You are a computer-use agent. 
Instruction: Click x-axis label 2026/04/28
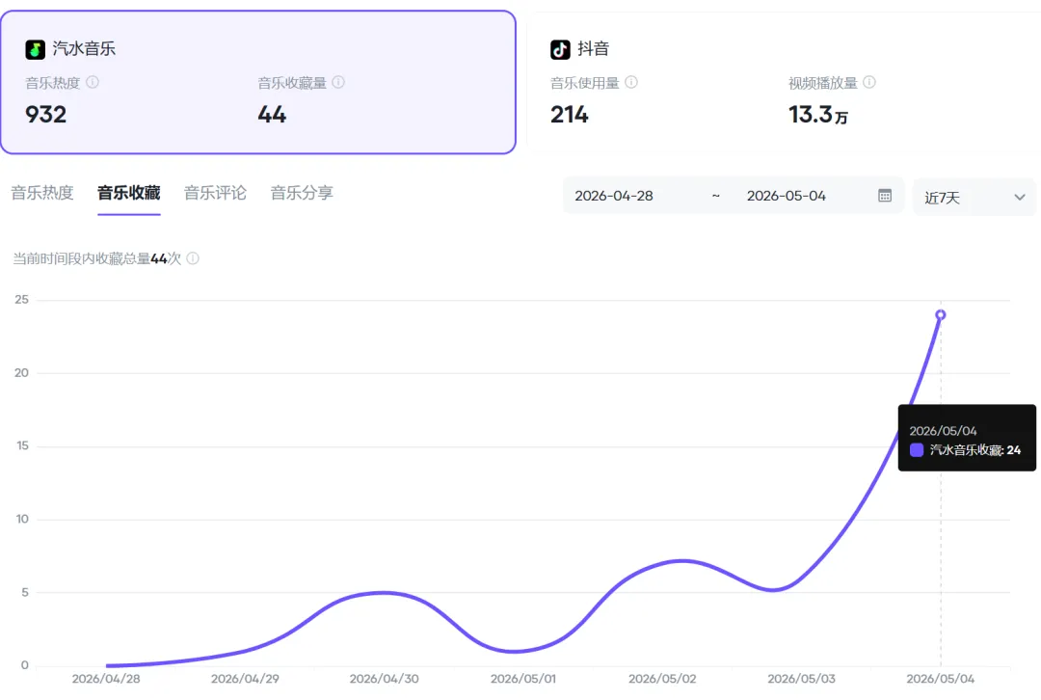tap(106, 679)
